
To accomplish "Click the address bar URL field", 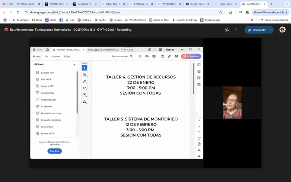I will pos(122,12).
